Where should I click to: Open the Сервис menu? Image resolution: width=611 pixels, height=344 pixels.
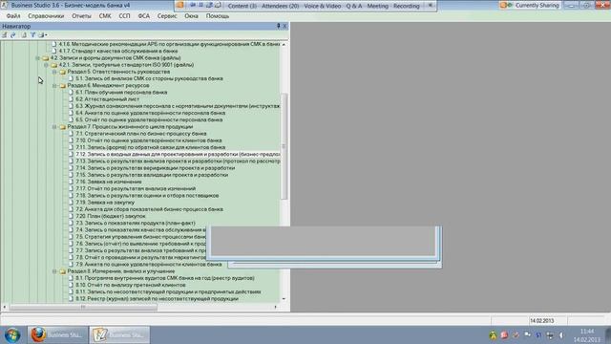coord(167,16)
